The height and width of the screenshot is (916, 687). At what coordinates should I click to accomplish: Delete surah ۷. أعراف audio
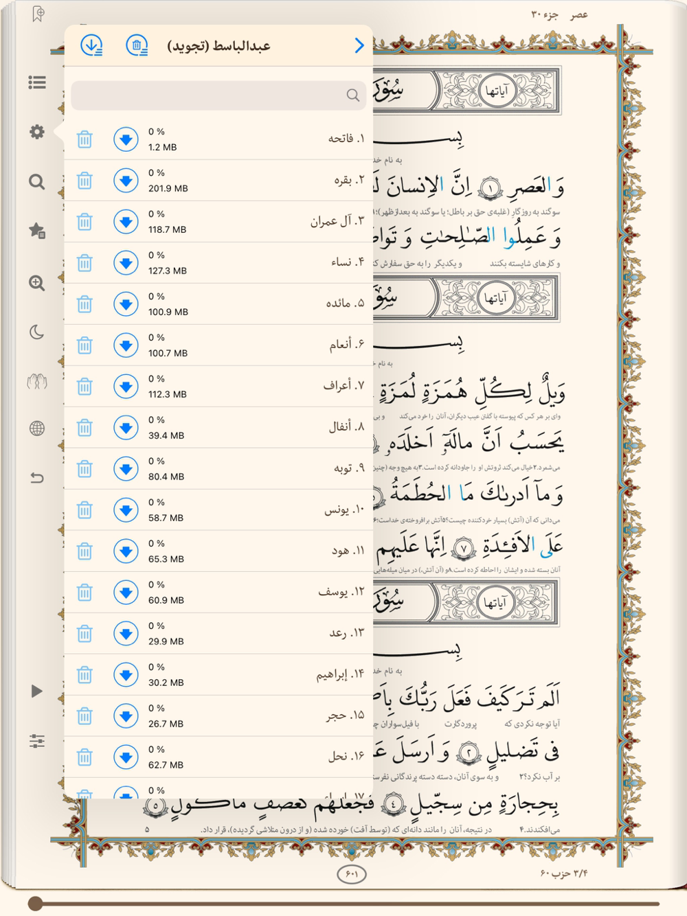coord(85,387)
